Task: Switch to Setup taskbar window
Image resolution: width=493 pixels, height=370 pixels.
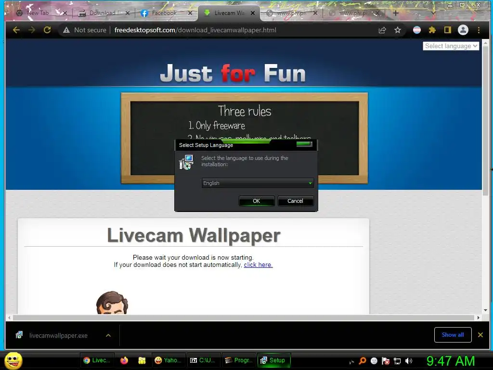Action: (273, 360)
